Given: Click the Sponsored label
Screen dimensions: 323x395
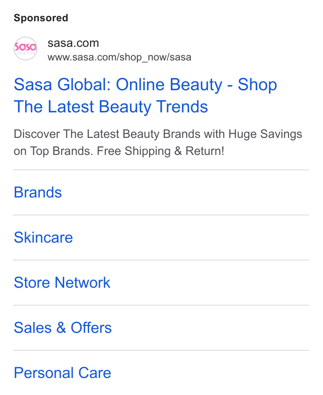Looking at the screenshot, I should point(41,18).
